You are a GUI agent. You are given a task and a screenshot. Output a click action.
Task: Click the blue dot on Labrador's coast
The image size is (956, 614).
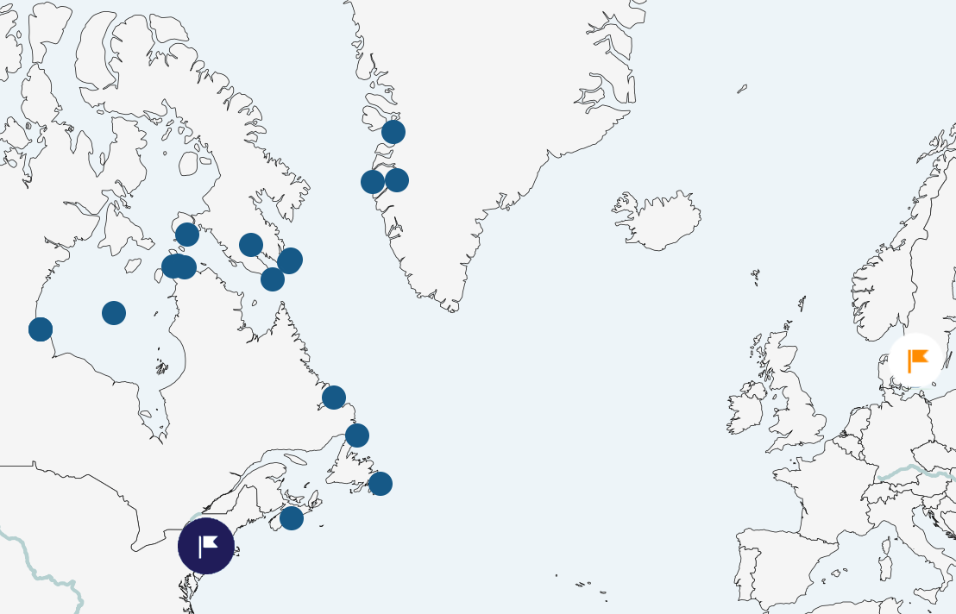[334, 398]
